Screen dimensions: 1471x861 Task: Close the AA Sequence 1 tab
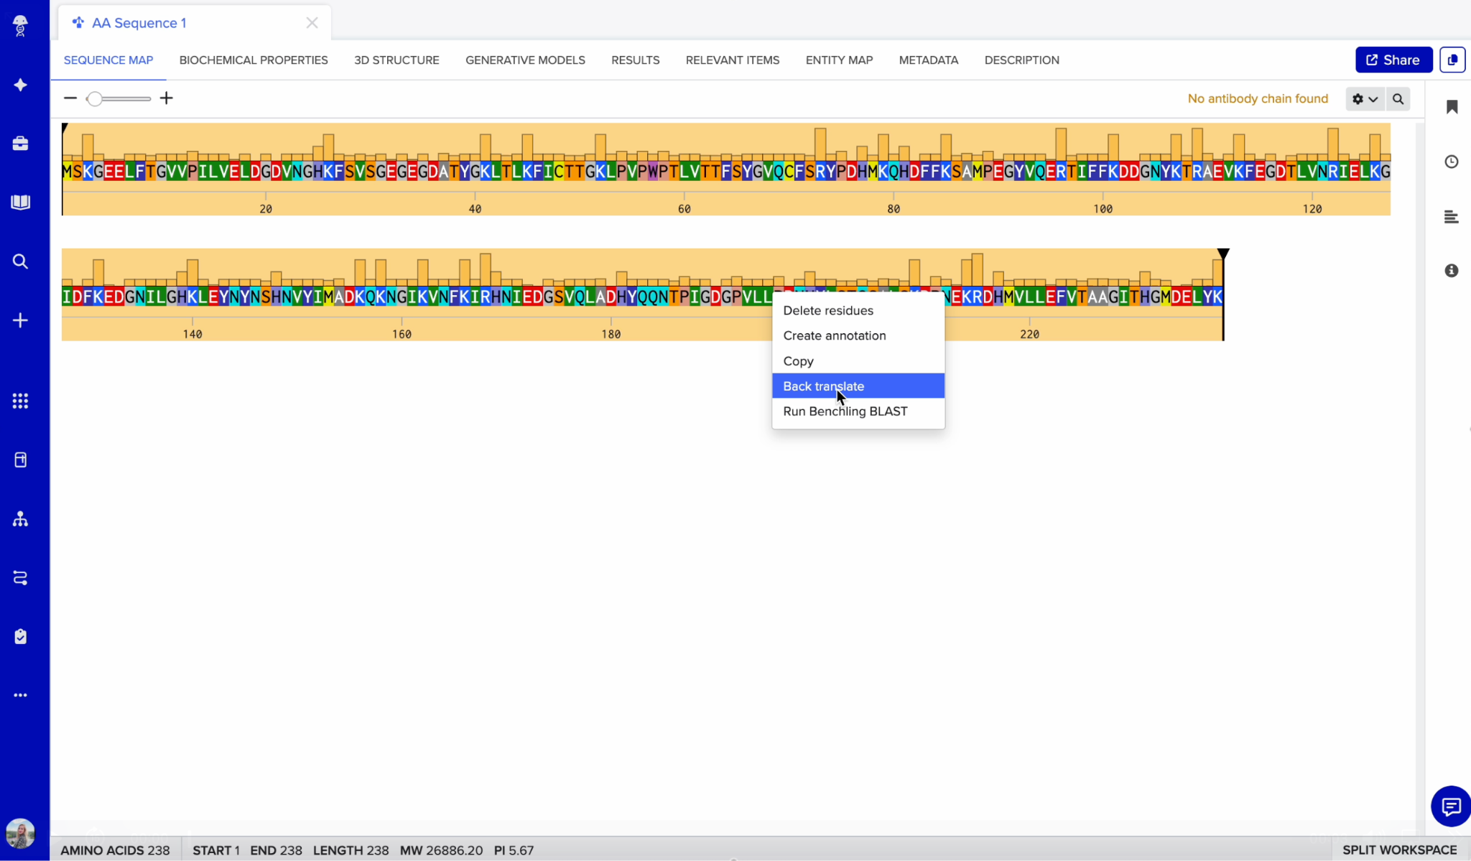[312, 23]
